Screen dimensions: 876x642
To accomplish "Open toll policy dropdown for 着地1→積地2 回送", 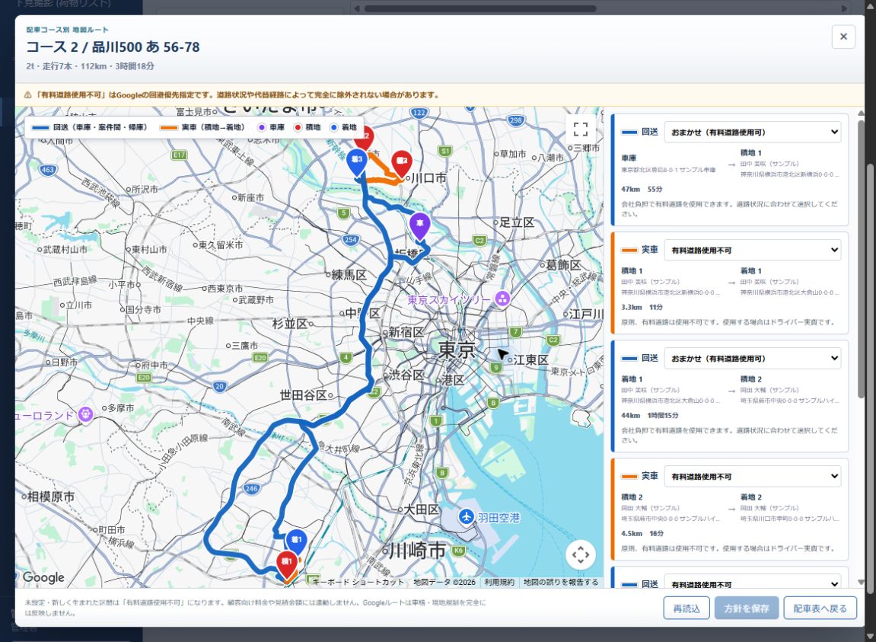I will coord(753,359).
